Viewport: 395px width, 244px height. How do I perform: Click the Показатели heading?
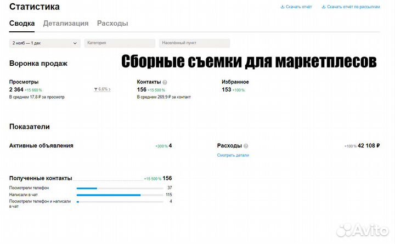pyautogui.click(x=30, y=127)
